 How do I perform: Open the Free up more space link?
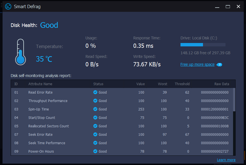197,64
